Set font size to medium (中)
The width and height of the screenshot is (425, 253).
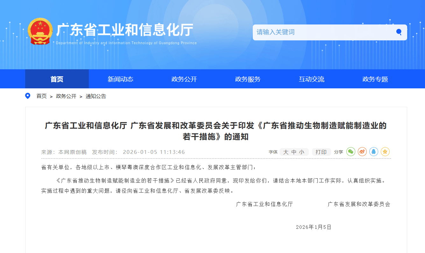[294, 152]
